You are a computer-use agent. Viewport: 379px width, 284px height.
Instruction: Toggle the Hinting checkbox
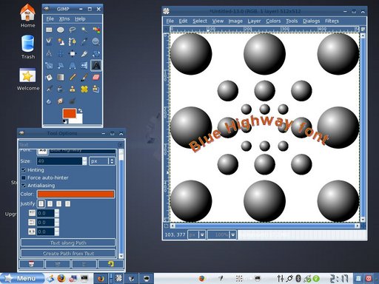coord(24,170)
